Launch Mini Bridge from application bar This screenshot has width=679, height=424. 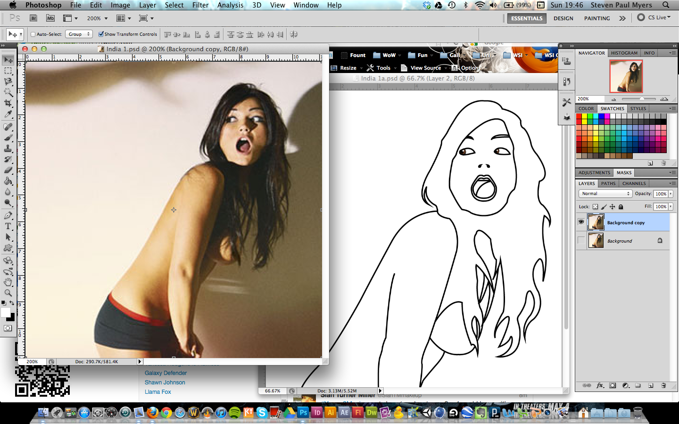[50, 18]
